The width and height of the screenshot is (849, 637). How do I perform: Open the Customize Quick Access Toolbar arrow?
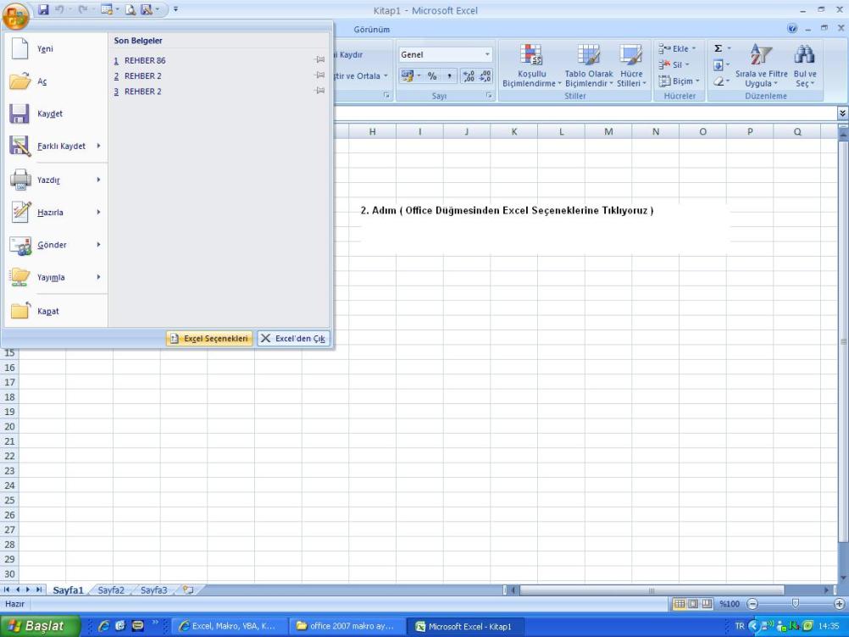click(175, 10)
